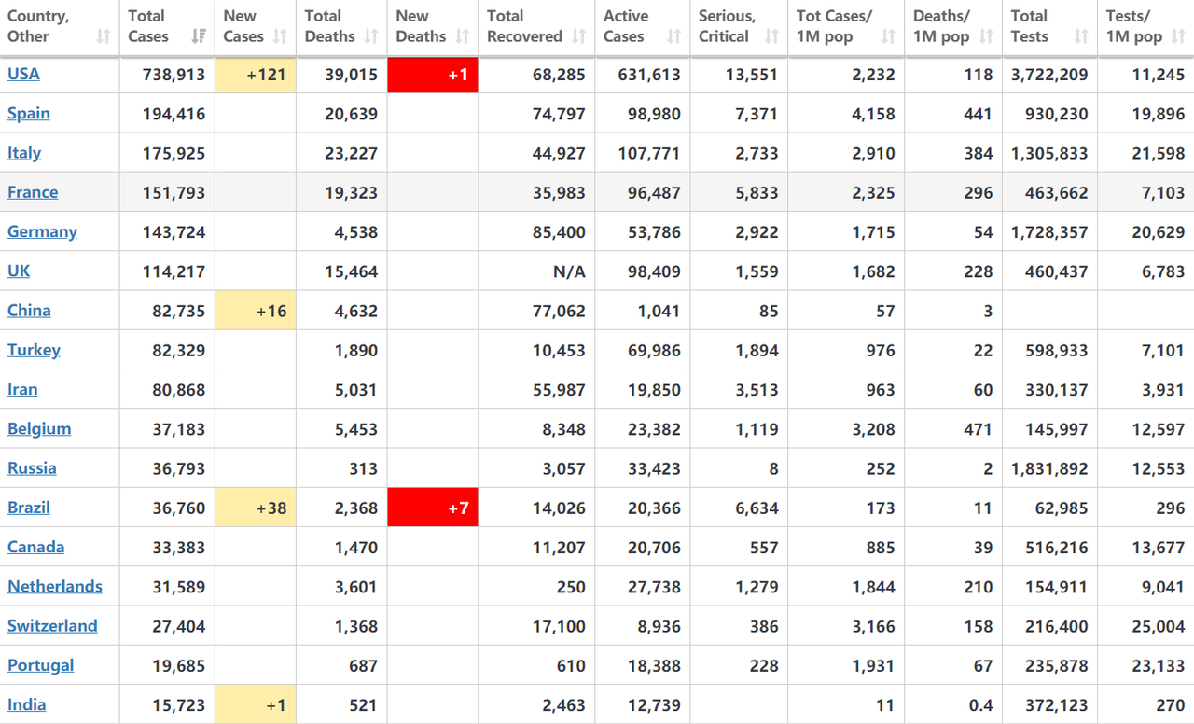Sort by Tests/1M pop arrow icon
Viewport: 1194px width, 724px height.
1177,36
